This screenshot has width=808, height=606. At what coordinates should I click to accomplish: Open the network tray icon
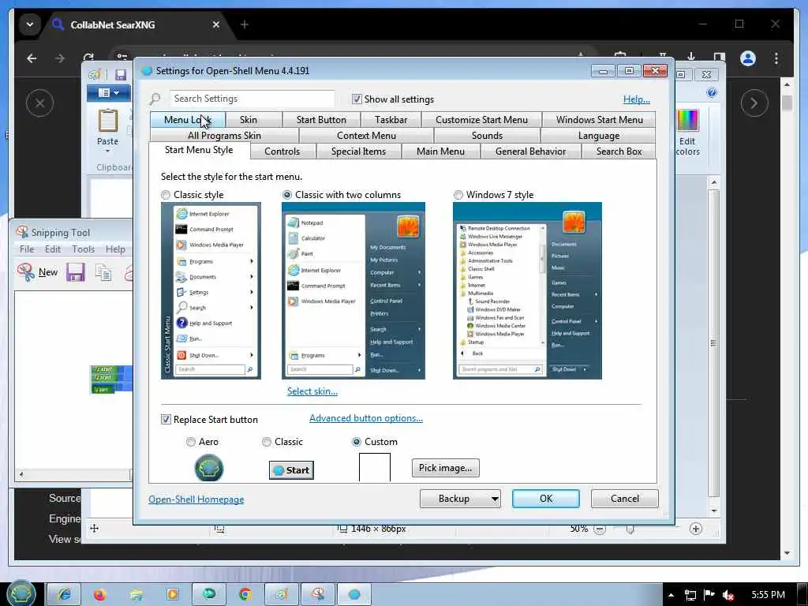[690, 595]
